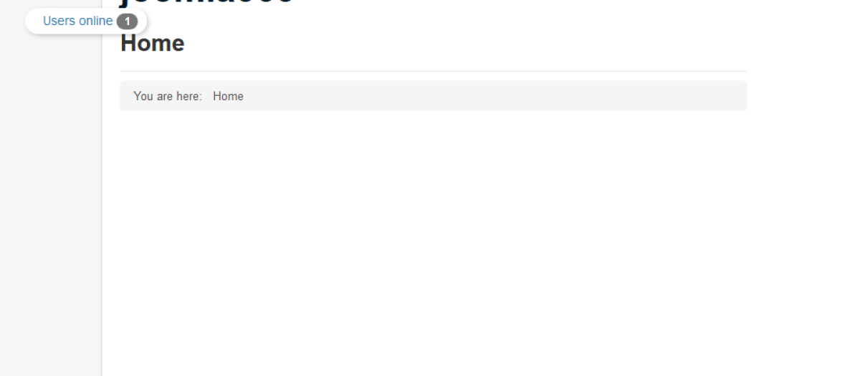
Task: Click the word "Users" in the pill
Action: pyautogui.click(x=59, y=21)
